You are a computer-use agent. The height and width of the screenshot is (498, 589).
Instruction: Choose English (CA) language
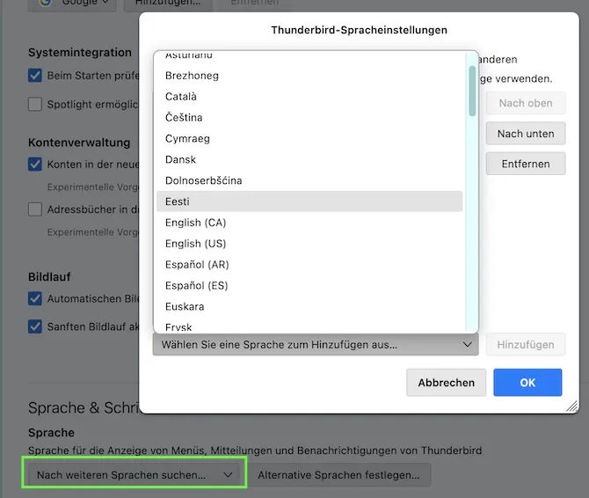309,223
